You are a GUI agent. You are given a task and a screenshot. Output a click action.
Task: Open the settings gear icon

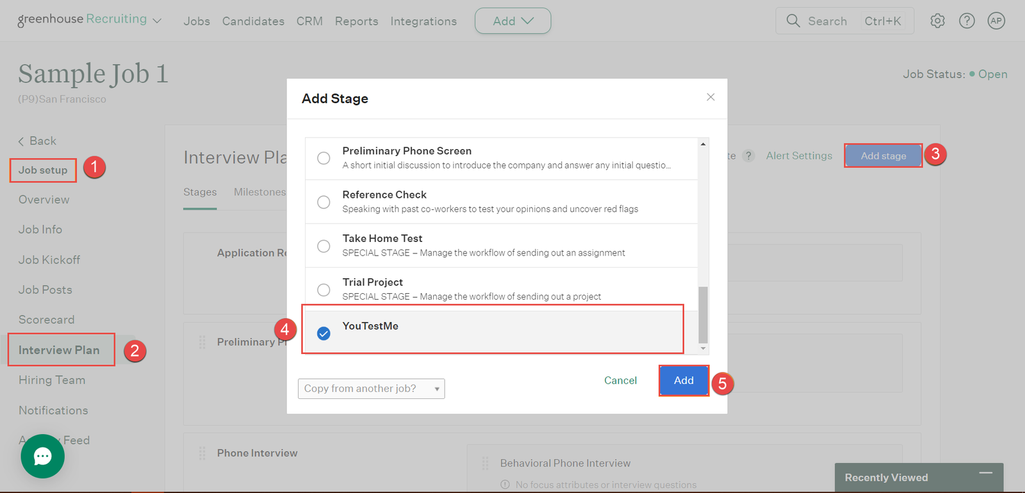pyautogui.click(x=937, y=21)
